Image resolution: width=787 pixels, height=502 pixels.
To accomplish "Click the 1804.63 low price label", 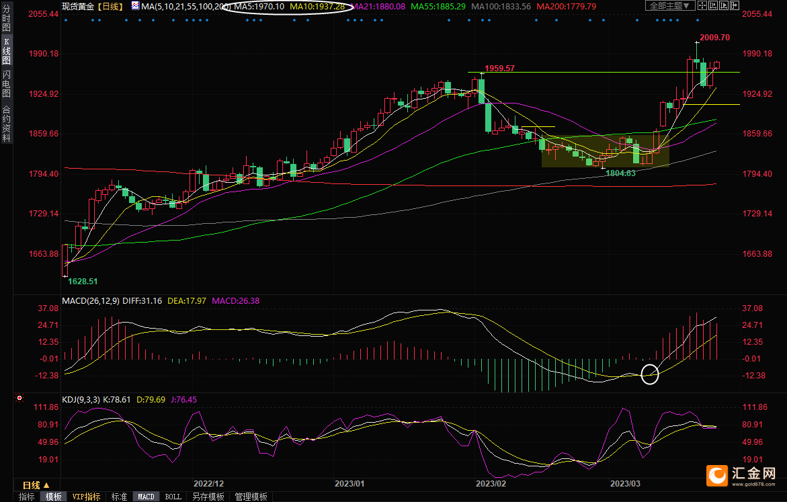I will click(620, 173).
